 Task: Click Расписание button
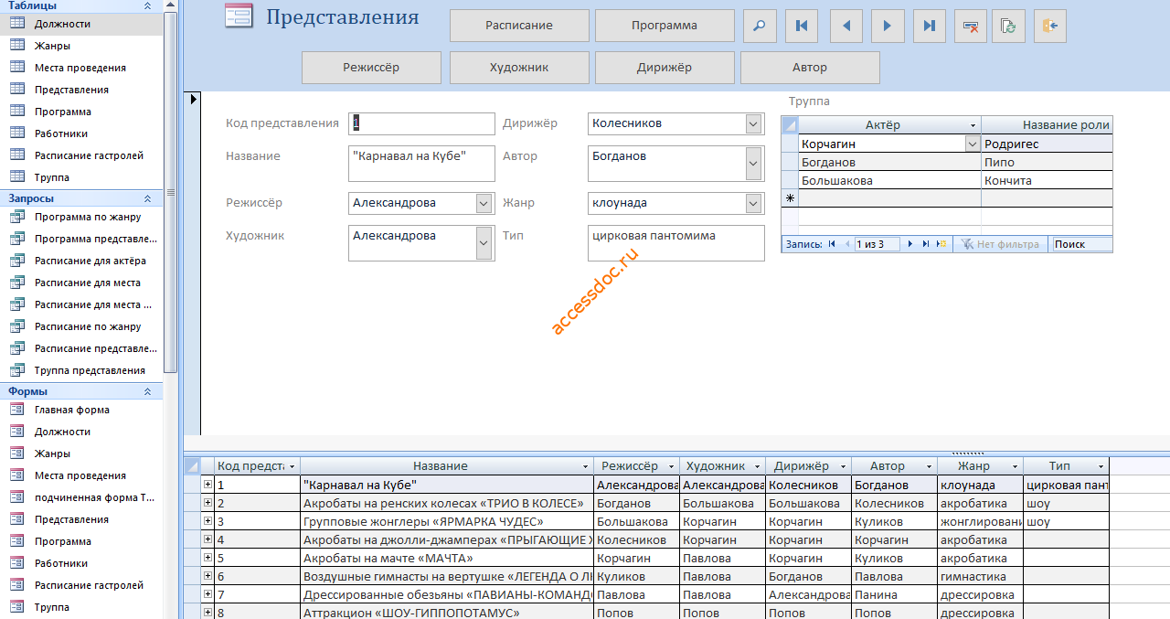click(x=519, y=26)
